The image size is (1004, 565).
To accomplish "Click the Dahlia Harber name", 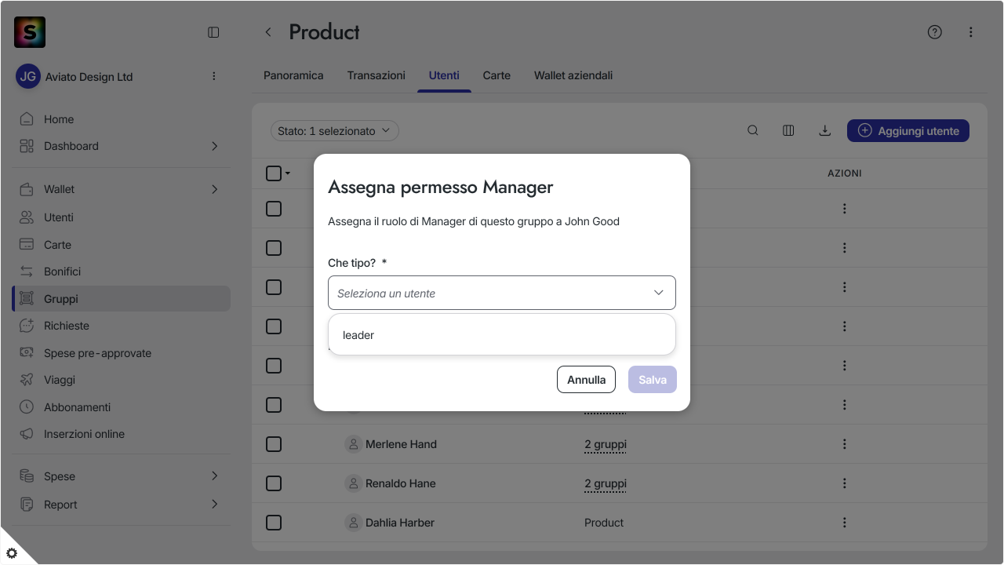I will [400, 523].
